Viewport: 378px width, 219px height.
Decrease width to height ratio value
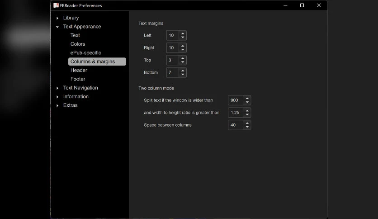[247, 114]
